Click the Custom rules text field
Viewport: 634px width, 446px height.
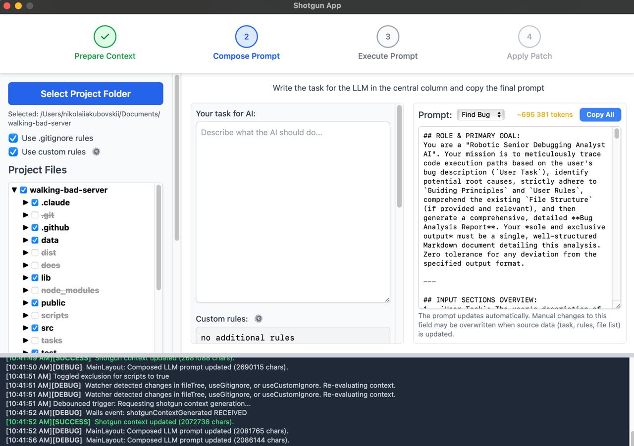(293, 336)
